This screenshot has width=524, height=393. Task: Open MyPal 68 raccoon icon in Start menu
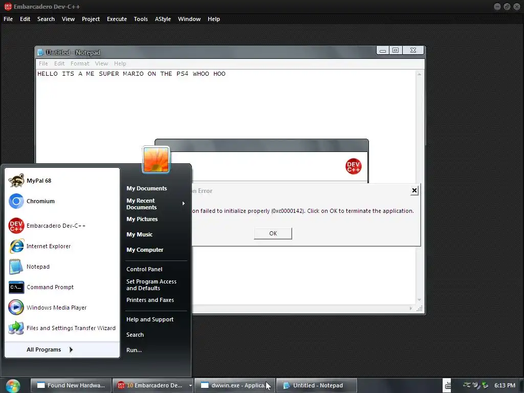click(16, 181)
